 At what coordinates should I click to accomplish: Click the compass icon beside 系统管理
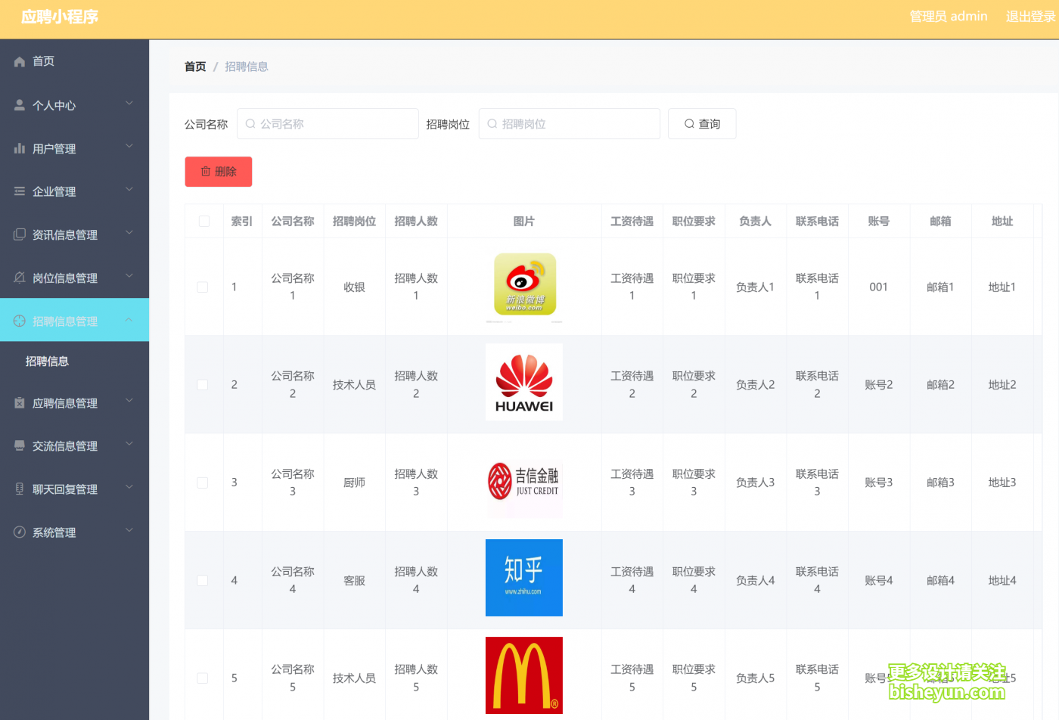pos(20,532)
